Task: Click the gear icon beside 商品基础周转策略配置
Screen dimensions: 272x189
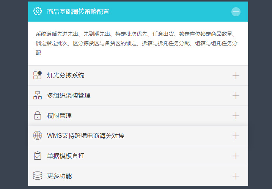Action: 38,11
